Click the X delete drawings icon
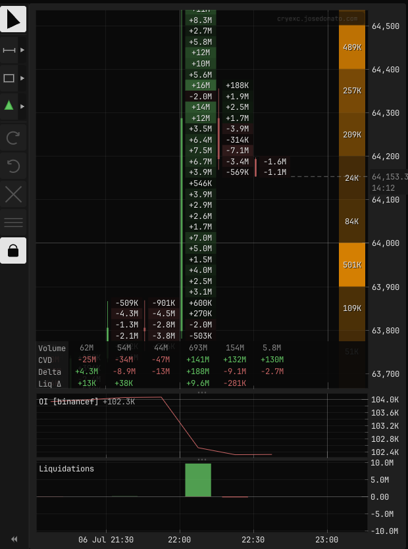The width and height of the screenshot is (408, 549). point(13,195)
